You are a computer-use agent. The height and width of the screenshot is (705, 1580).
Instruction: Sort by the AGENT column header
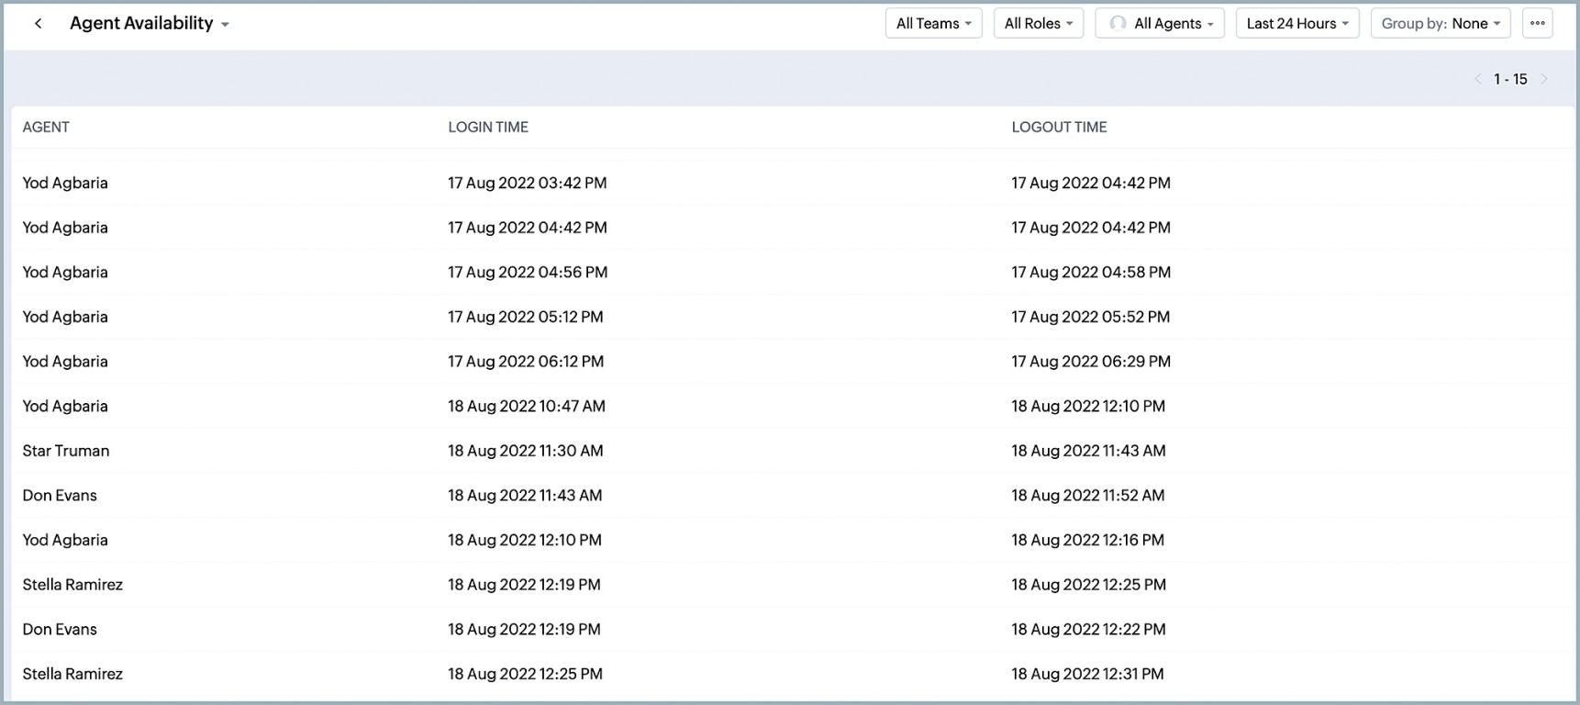coord(46,128)
